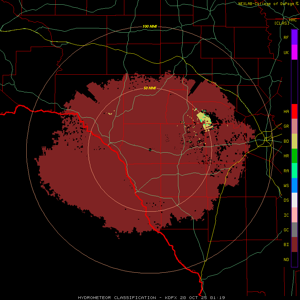Click the "ND" legend label

point(286,259)
